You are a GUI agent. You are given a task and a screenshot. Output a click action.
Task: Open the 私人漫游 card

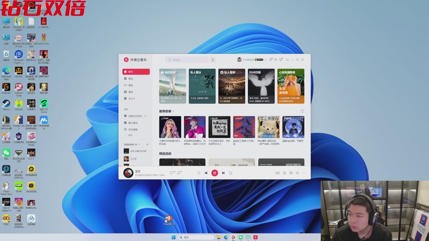[x=232, y=86]
